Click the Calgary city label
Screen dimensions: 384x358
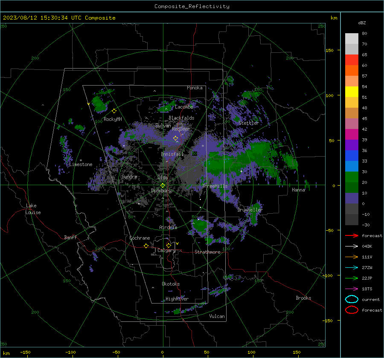(x=166, y=250)
